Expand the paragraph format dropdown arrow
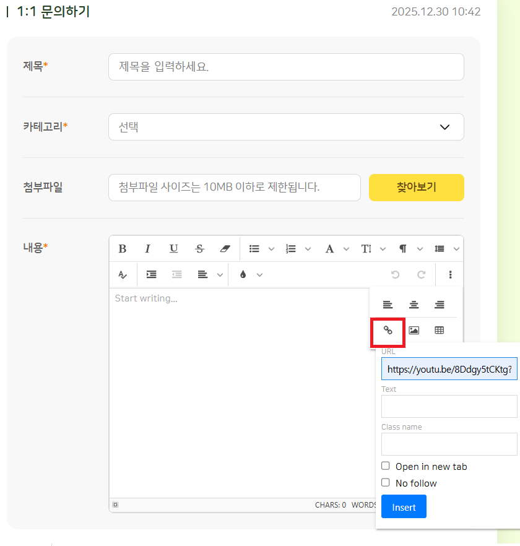Image resolution: width=520 pixels, height=546 pixels. pyautogui.click(x=420, y=249)
